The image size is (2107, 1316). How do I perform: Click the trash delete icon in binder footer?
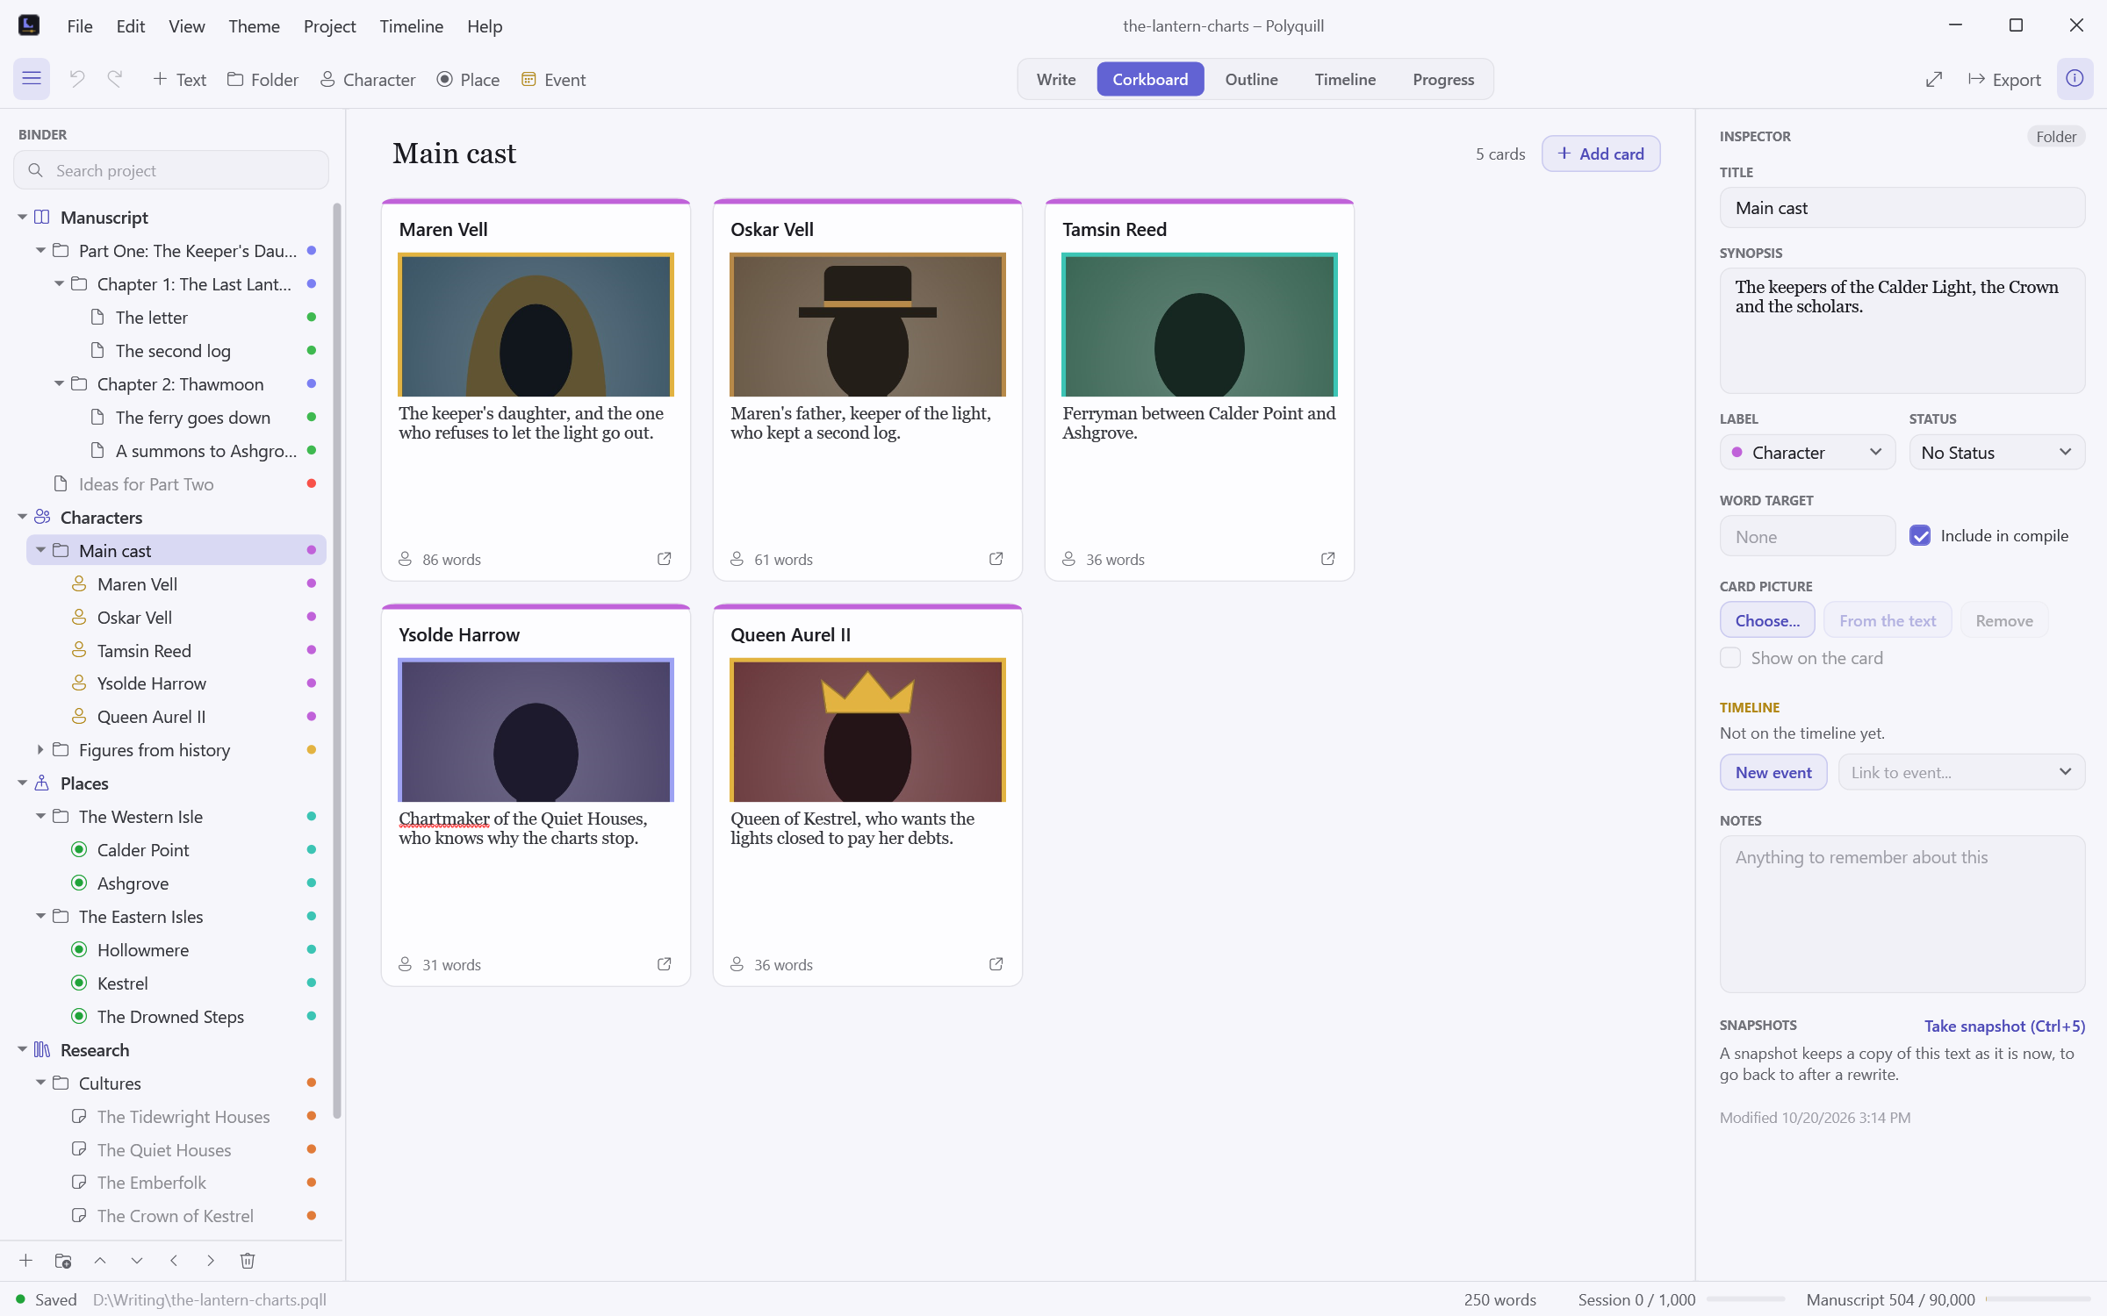(x=248, y=1261)
